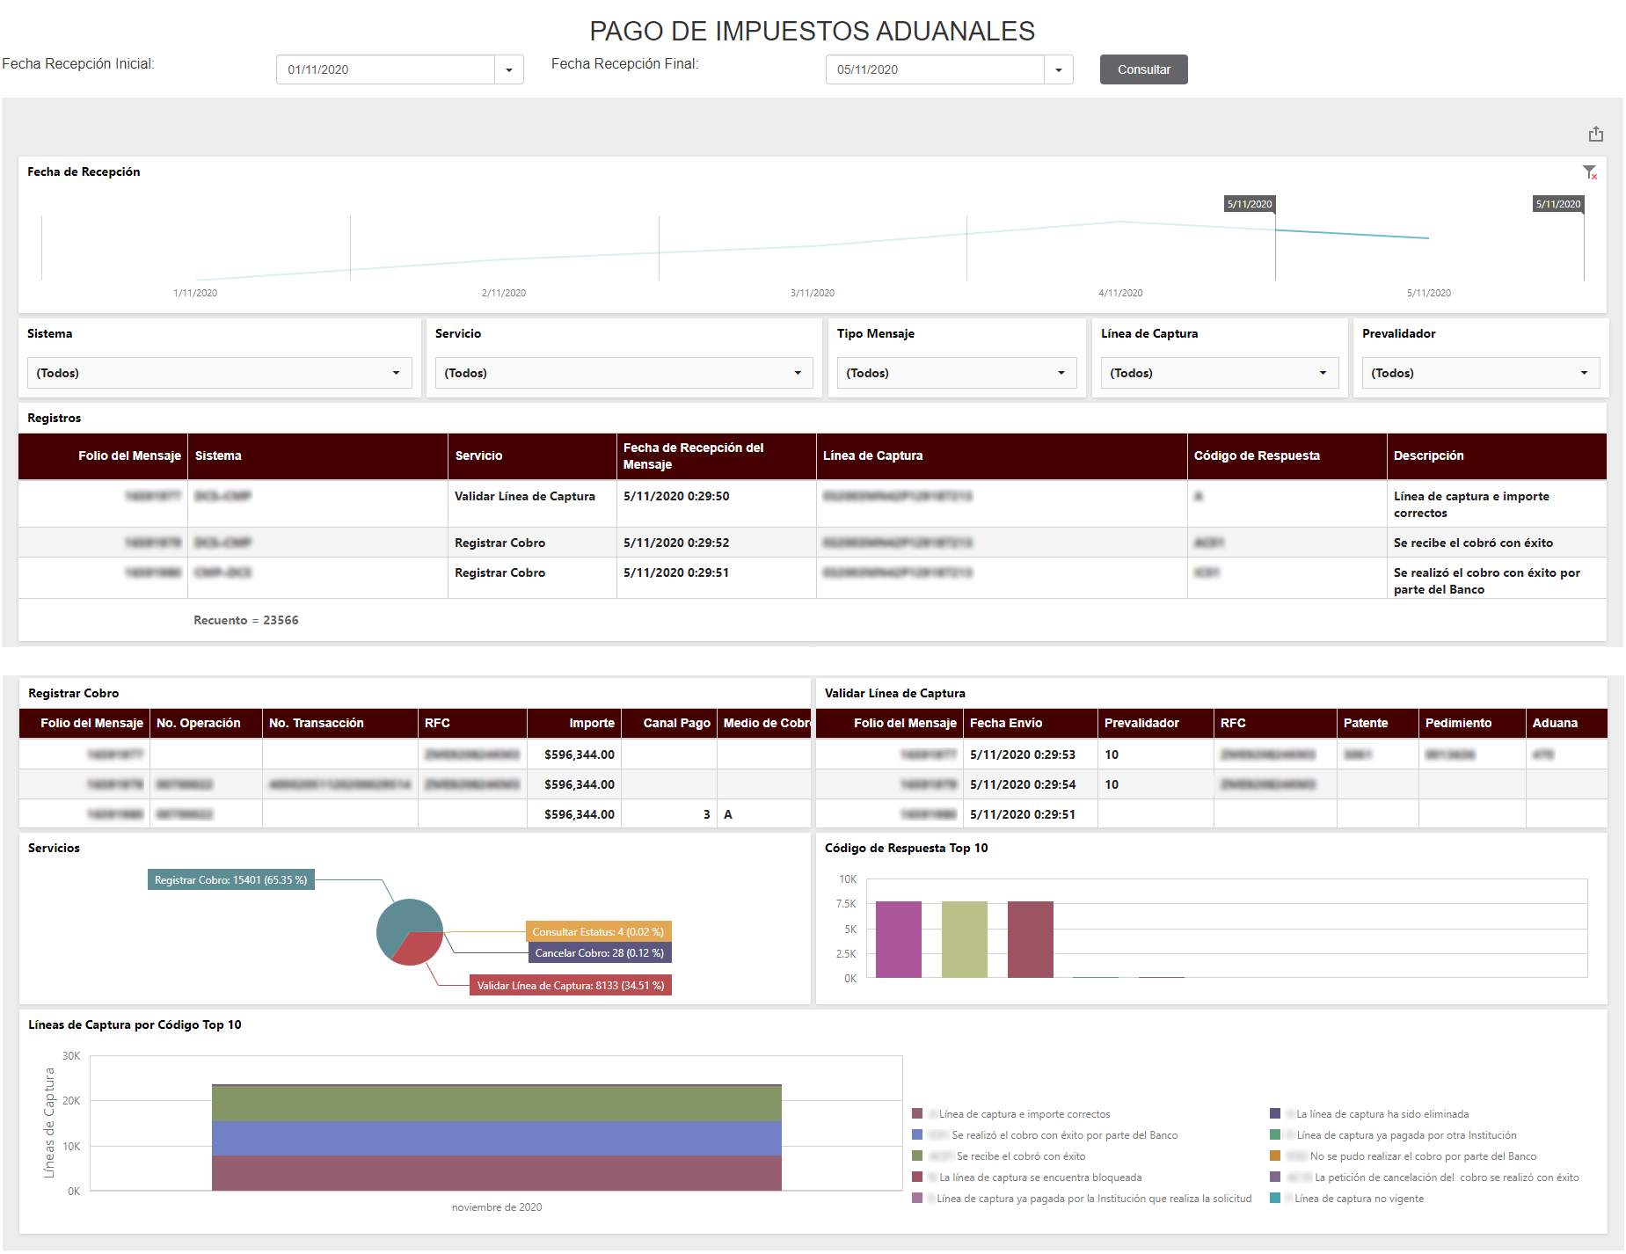Click pie label Registrar Cobro: 15401
Viewport: 1626px width, 1254px height.
[231, 880]
